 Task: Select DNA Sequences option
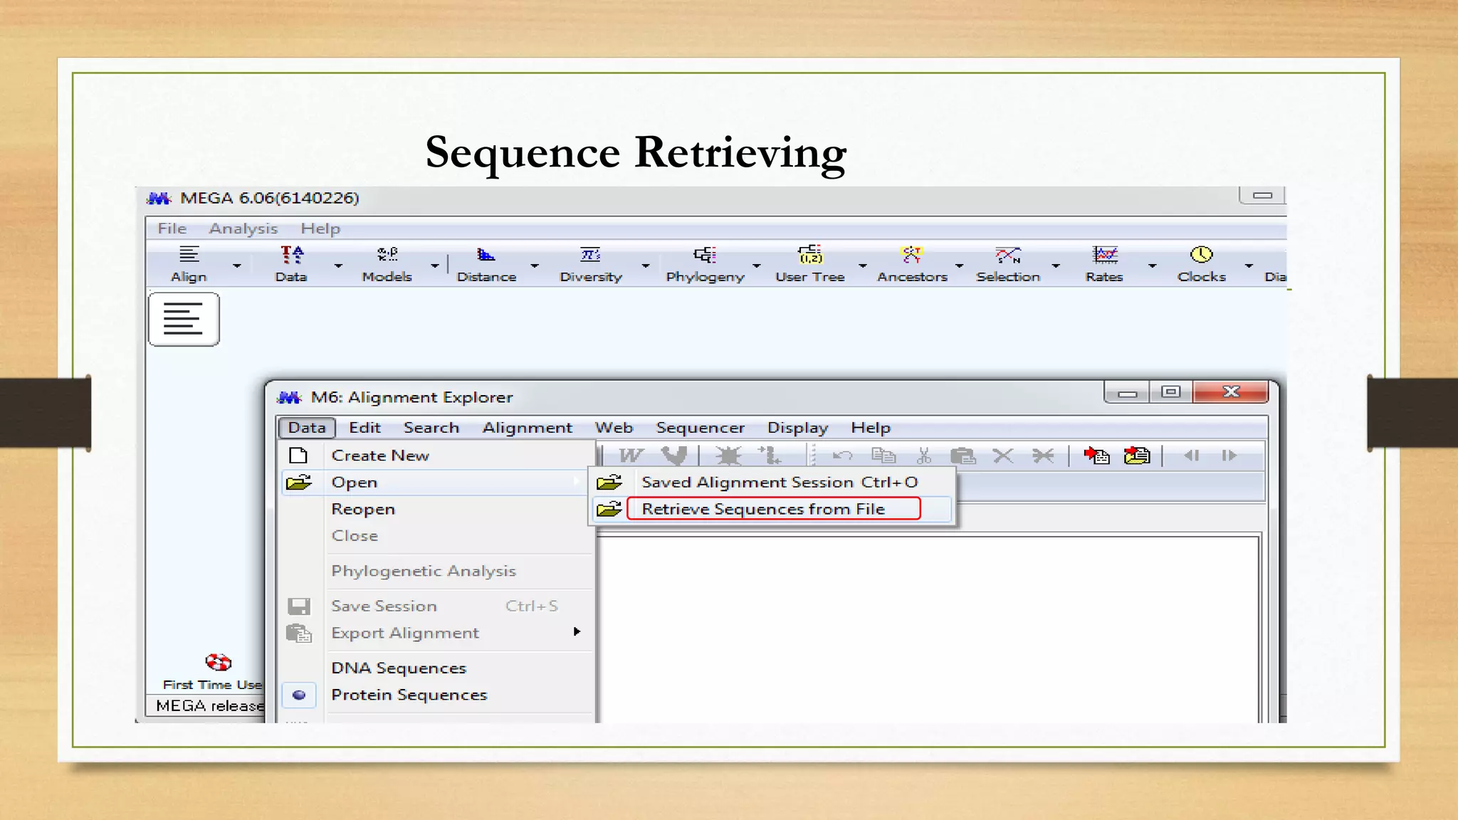(399, 668)
